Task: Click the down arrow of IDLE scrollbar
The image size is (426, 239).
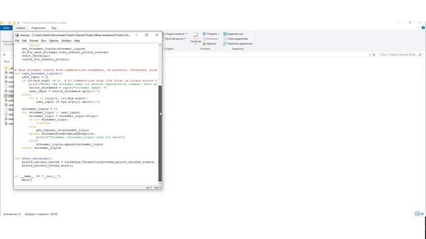Action: point(160,183)
